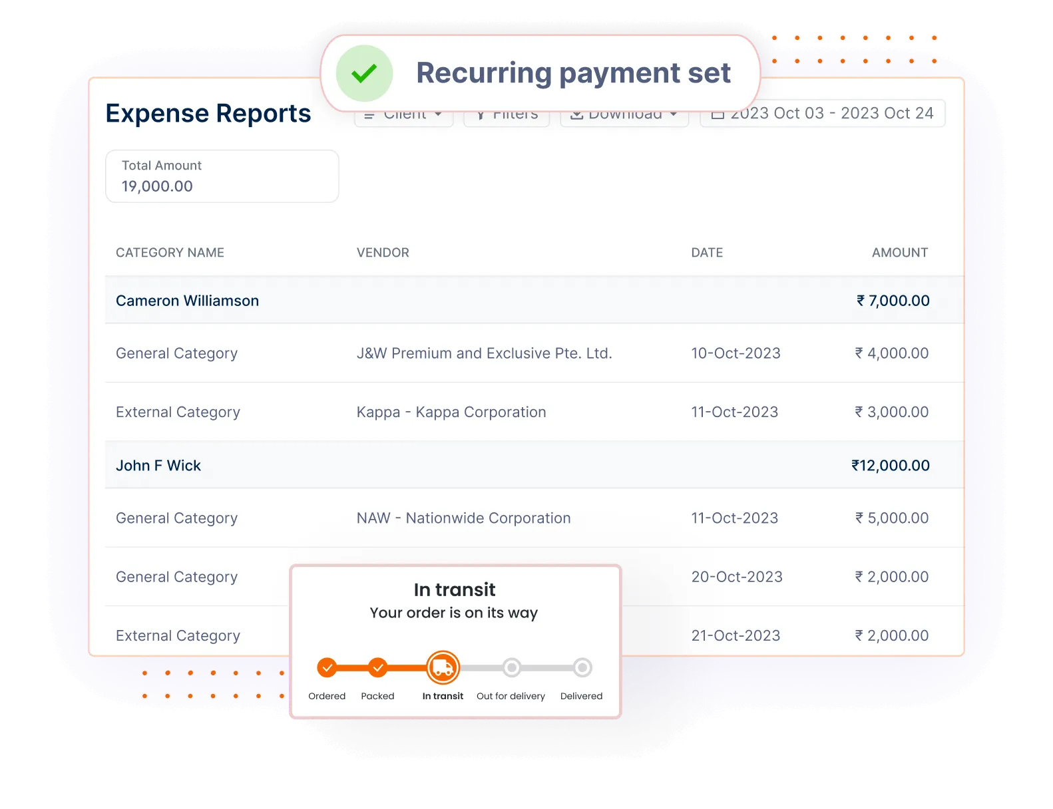Click J&W Premium and Exclusive Pte. Ltd.
The height and width of the screenshot is (809, 1053).
484,353
